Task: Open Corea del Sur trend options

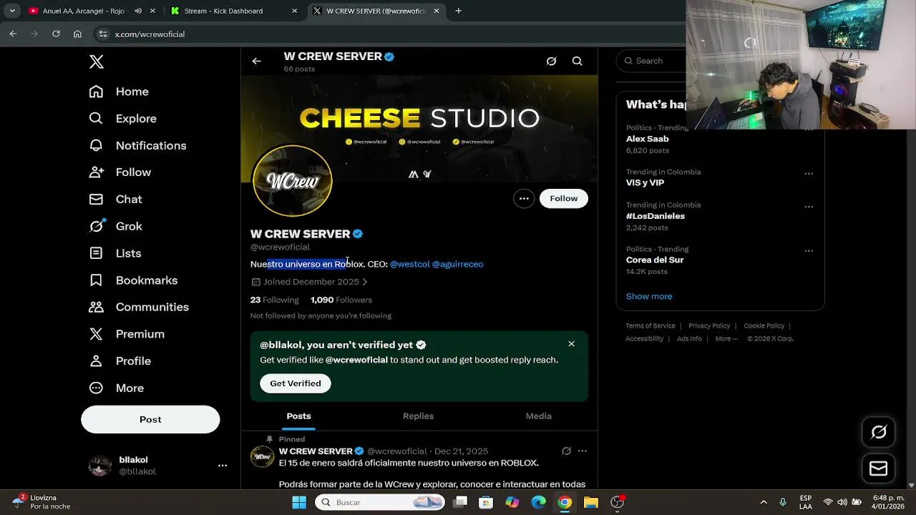Action: (x=809, y=251)
